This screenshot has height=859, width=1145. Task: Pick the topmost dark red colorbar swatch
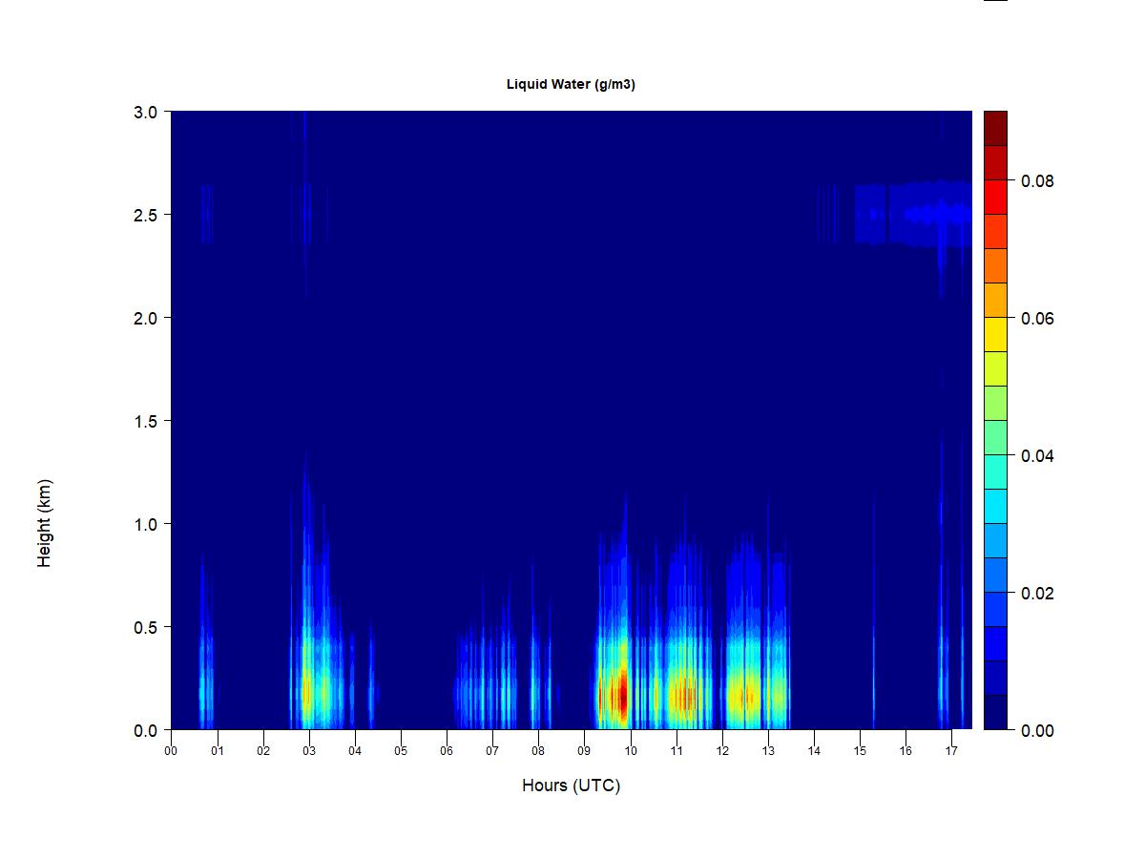[x=995, y=128]
